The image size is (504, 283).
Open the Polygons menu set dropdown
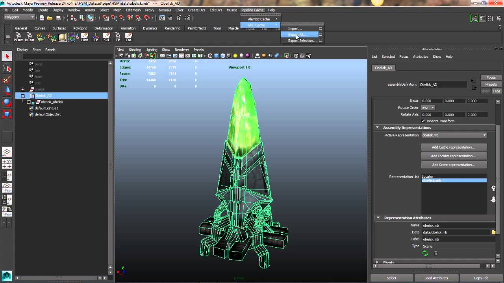tap(19, 17)
